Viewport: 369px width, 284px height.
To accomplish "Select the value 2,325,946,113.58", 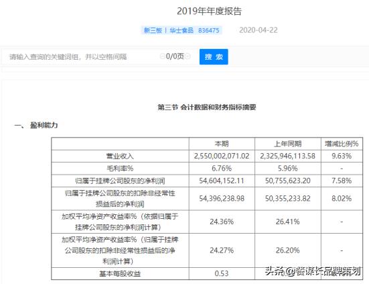I will click(288, 156).
